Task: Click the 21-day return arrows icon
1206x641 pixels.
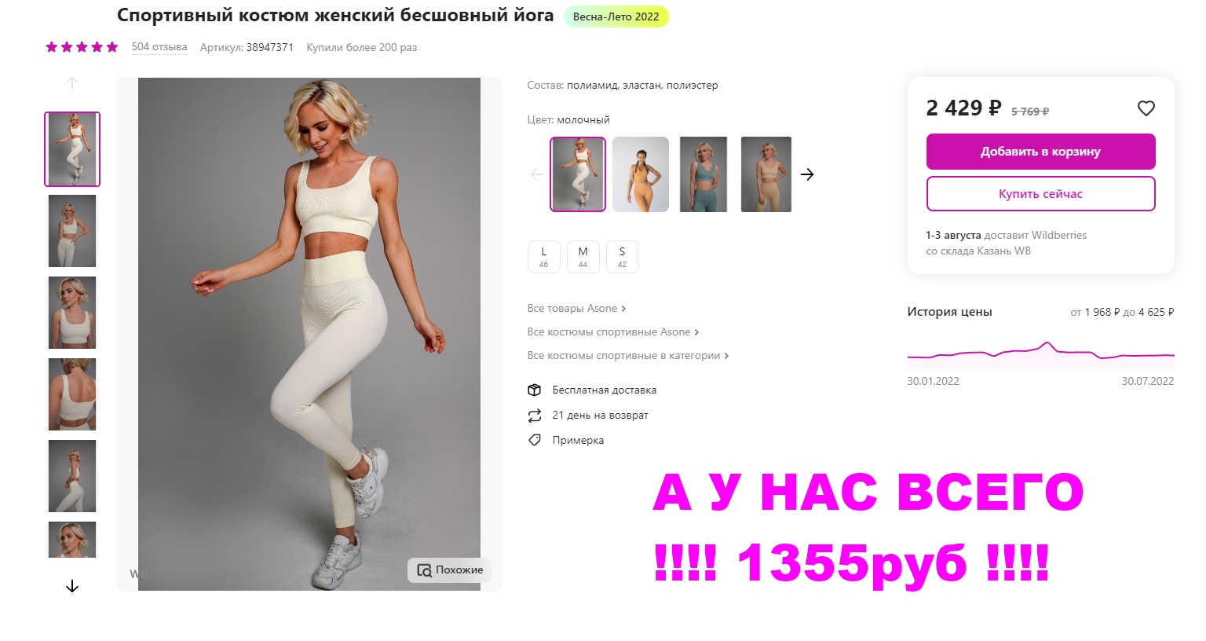Action: point(535,415)
